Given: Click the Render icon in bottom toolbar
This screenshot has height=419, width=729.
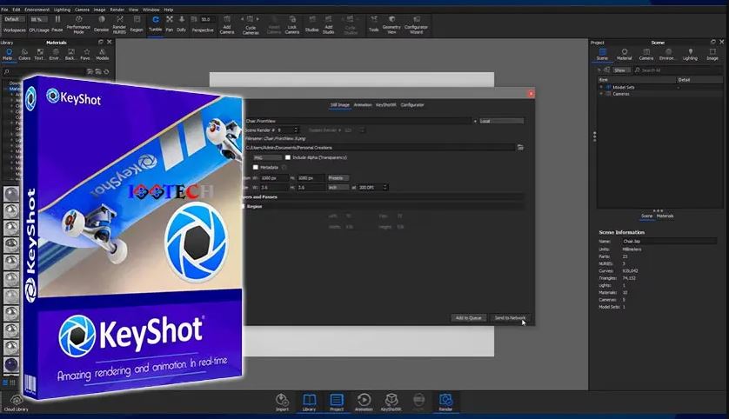Looking at the screenshot, I should point(445,402).
